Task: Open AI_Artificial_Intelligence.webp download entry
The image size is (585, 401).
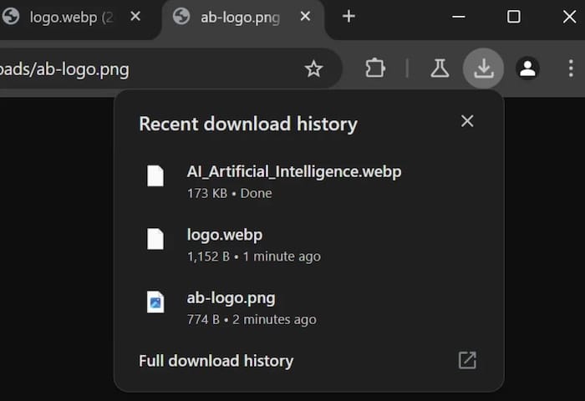Action: tap(309, 182)
